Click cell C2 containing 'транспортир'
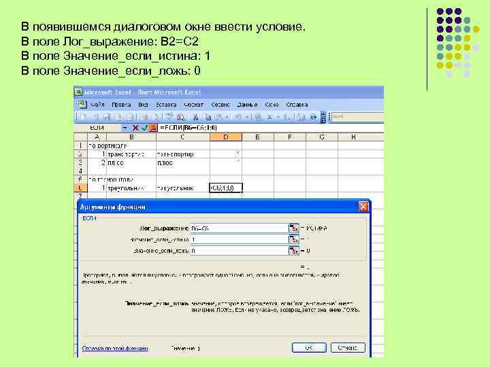The width and height of the screenshot is (490, 367). (x=183, y=154)
